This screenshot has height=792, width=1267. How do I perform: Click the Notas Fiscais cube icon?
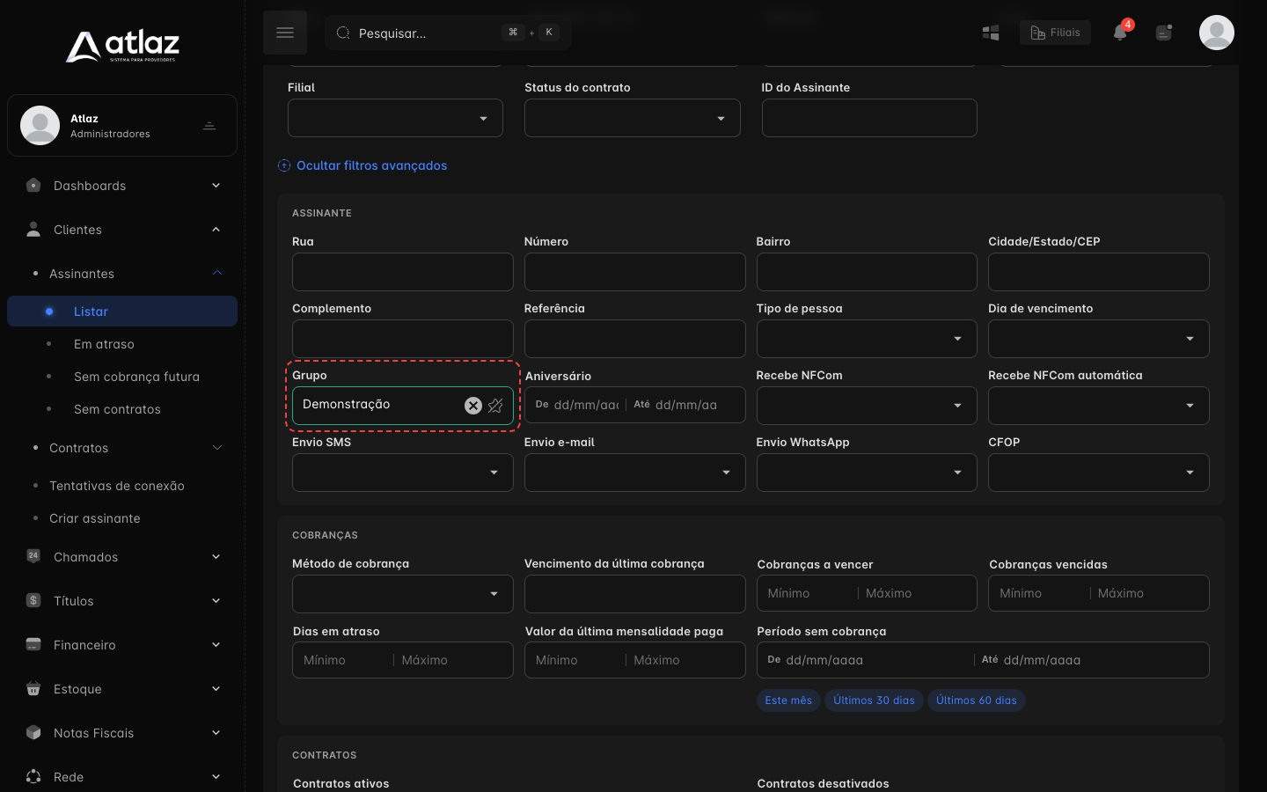(x=33, y=732)
